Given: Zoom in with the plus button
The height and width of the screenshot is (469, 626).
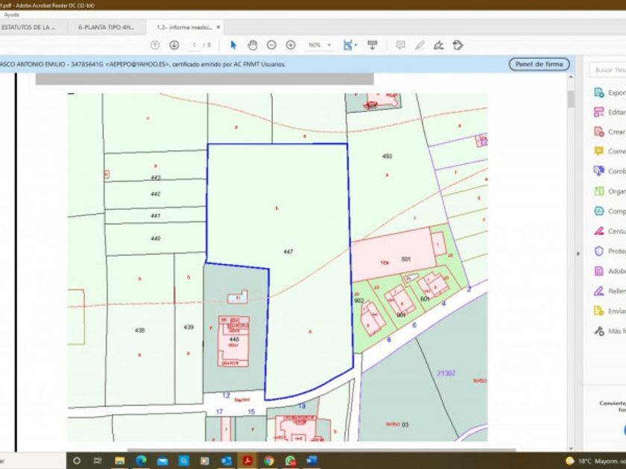Looking at the screenshot, I should tap(291, 45).
